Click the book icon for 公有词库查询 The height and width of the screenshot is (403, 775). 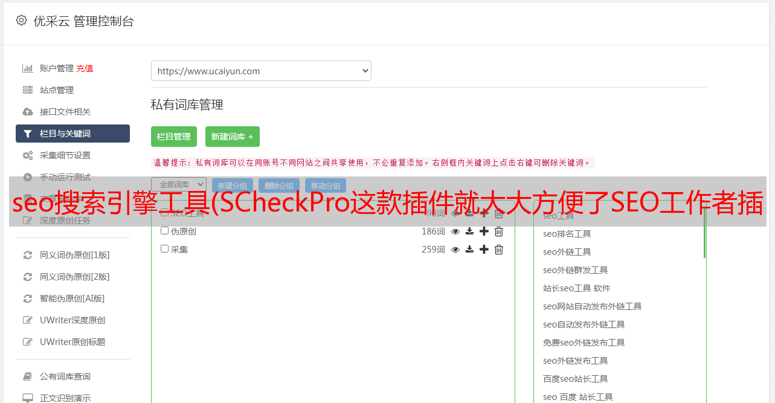[x=27, y=376]
